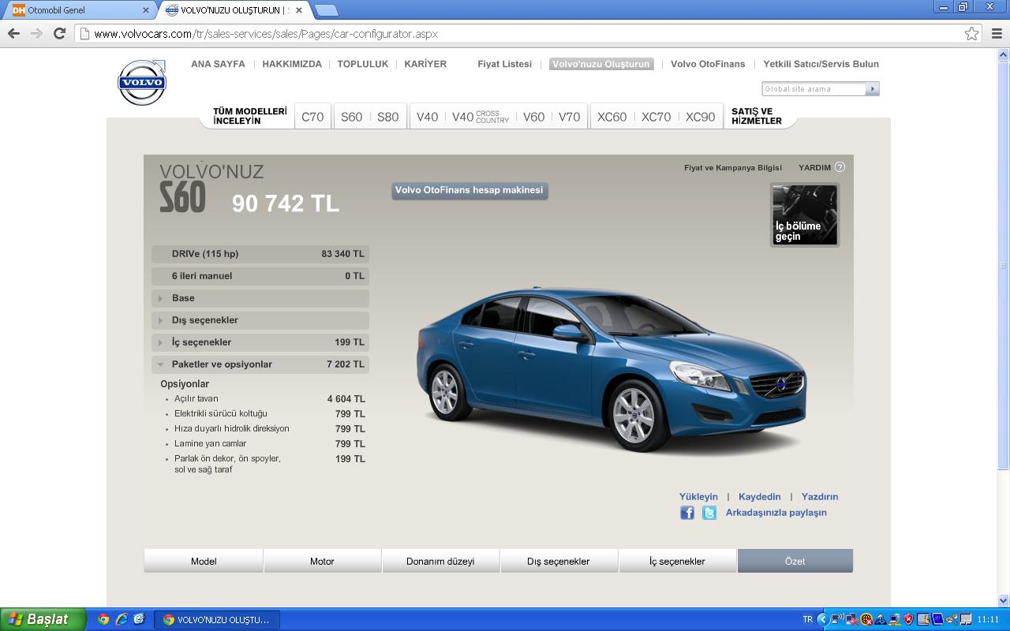
Task: Click the Kaydedin link
Action: [x=759, y=496]
